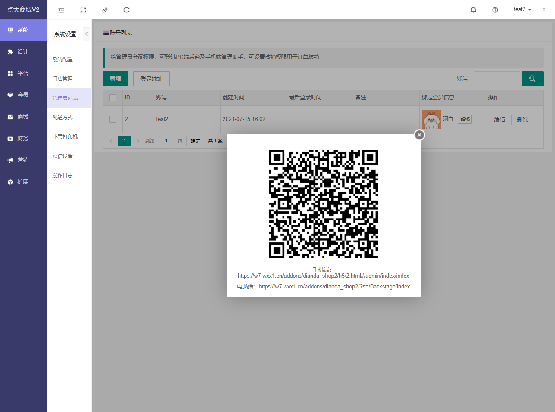Screen dimensions: 555x412
Task: Click 编辑 for the test2 account
Action: 499,120
